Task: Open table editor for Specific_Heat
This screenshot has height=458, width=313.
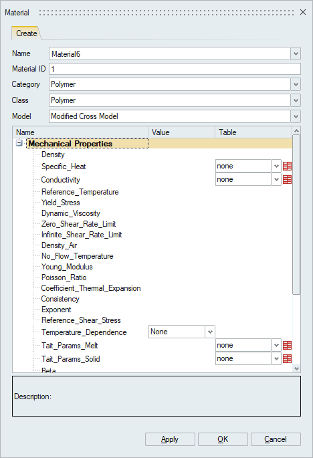Action: click(288, 166)
